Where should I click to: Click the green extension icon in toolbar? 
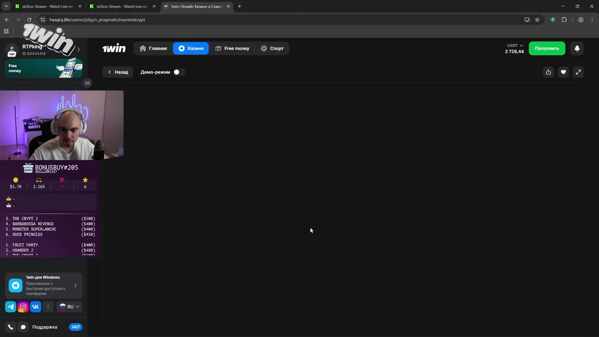pyautogui.click(x=553, y=20)
